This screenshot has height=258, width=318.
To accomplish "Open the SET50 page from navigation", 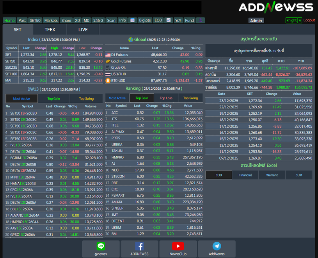I will pyautogui.click(x=35, y=20).
